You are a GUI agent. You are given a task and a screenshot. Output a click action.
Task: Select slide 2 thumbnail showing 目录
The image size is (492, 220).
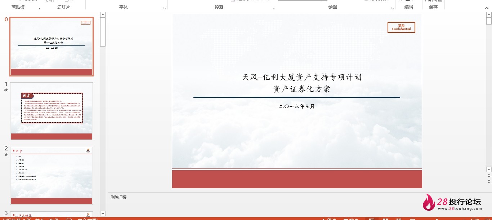coord(52,176)
